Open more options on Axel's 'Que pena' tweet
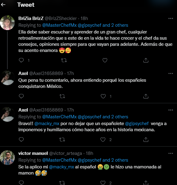Image resolution: width=177 pixels, height=185 pixels. pyautogui.click(x=171, y=73)
